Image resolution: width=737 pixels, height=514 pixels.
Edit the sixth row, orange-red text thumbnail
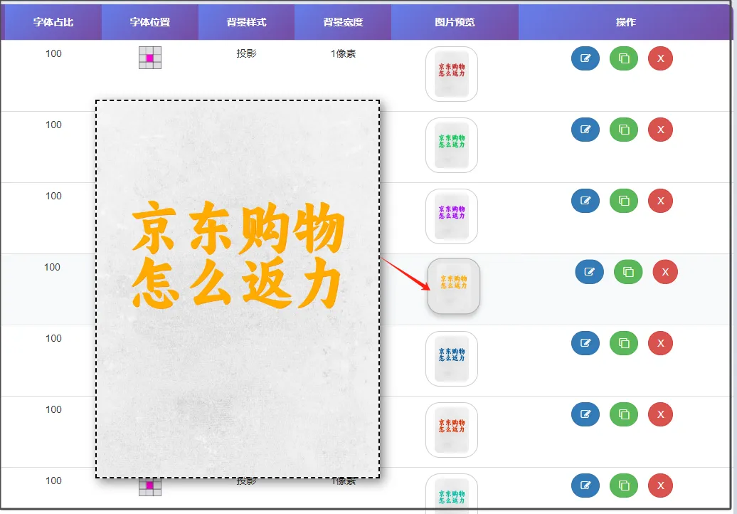(x=585, y=414)
